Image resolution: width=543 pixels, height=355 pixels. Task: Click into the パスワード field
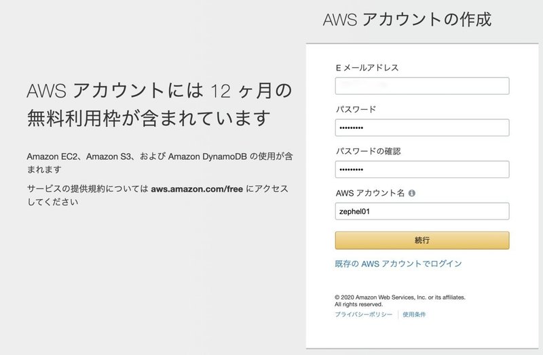click(x=422, y=128)
